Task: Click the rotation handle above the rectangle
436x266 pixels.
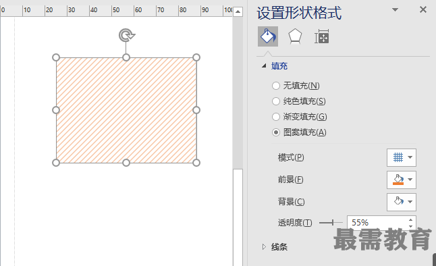Action: [126, 35]
